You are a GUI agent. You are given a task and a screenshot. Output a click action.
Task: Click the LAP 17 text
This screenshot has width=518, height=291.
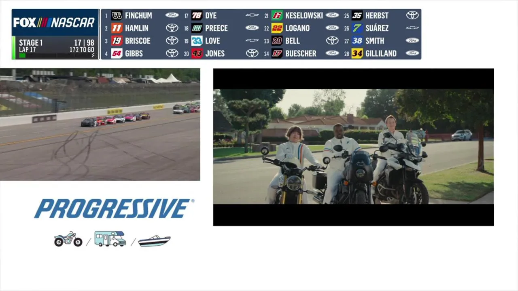[x=28, y=50]
